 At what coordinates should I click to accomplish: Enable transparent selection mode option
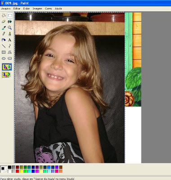(x=7, y=75)
